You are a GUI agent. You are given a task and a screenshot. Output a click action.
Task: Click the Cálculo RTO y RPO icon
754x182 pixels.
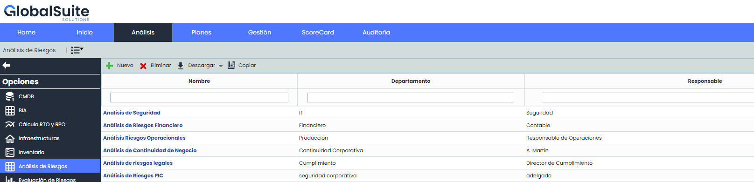(10, 124)
